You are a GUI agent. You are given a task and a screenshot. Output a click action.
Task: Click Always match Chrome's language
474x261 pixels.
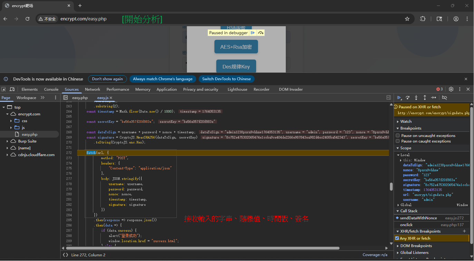(x=163, y=79)
